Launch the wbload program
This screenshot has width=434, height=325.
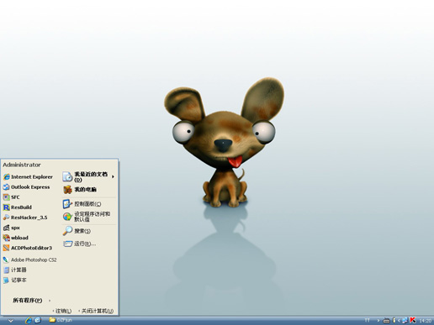pyautogui.click(x=16, y=238)
